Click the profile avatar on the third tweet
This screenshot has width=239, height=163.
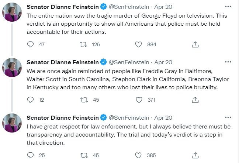[x=13, y=122]
